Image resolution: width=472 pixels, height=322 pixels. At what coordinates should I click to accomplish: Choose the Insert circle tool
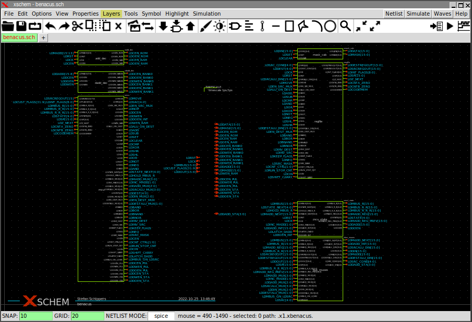coord(330,26)
